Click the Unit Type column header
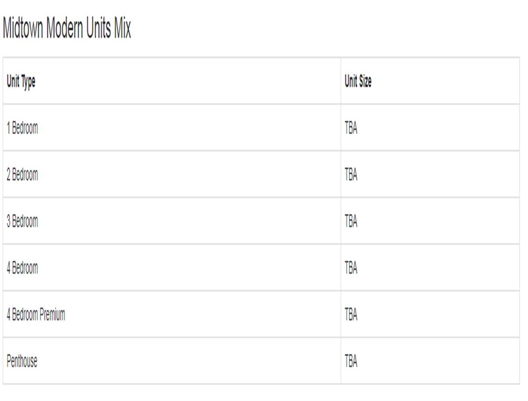The width and height of the screenshot is (528, 401). click(21, 82)
